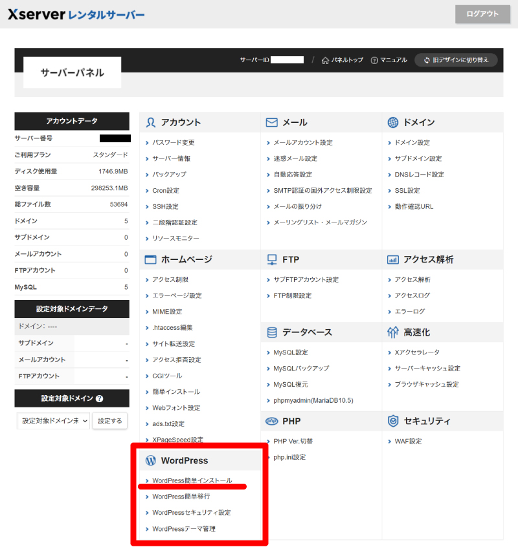Image resolution: width=518 pixels, height=549 pixels.
Task: Open the マニュアル link
Action: coord(389,60)
